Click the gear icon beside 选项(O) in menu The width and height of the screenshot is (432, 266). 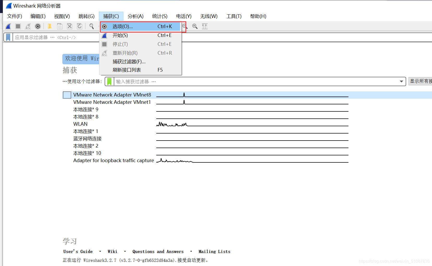coord(104,27)
